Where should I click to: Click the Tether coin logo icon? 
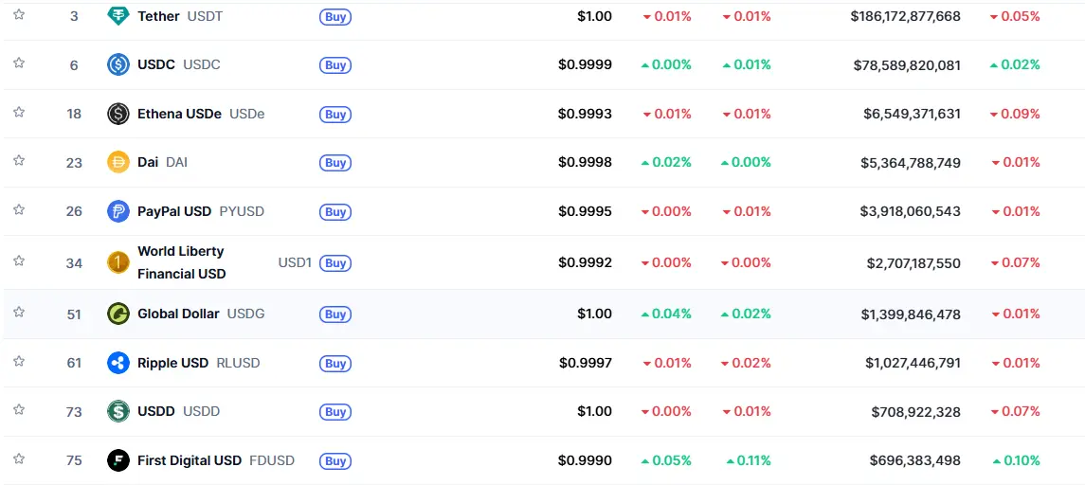click(x=118, y=16)
